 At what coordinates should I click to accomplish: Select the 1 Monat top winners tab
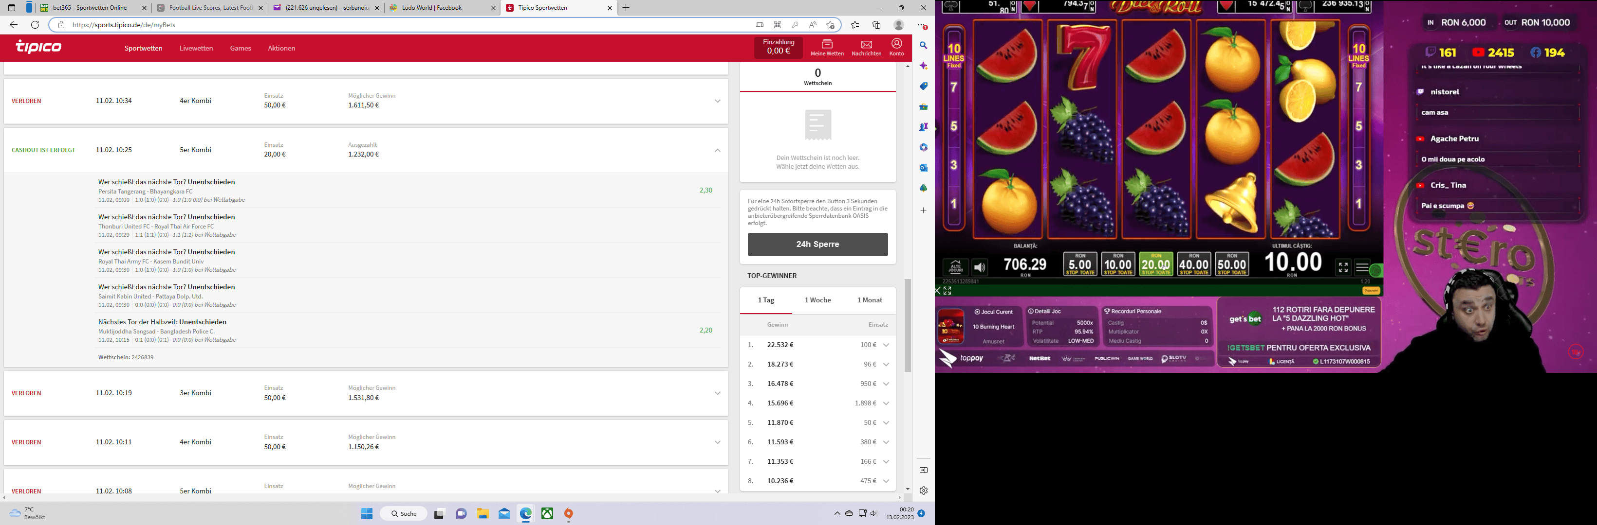(869, 300)
